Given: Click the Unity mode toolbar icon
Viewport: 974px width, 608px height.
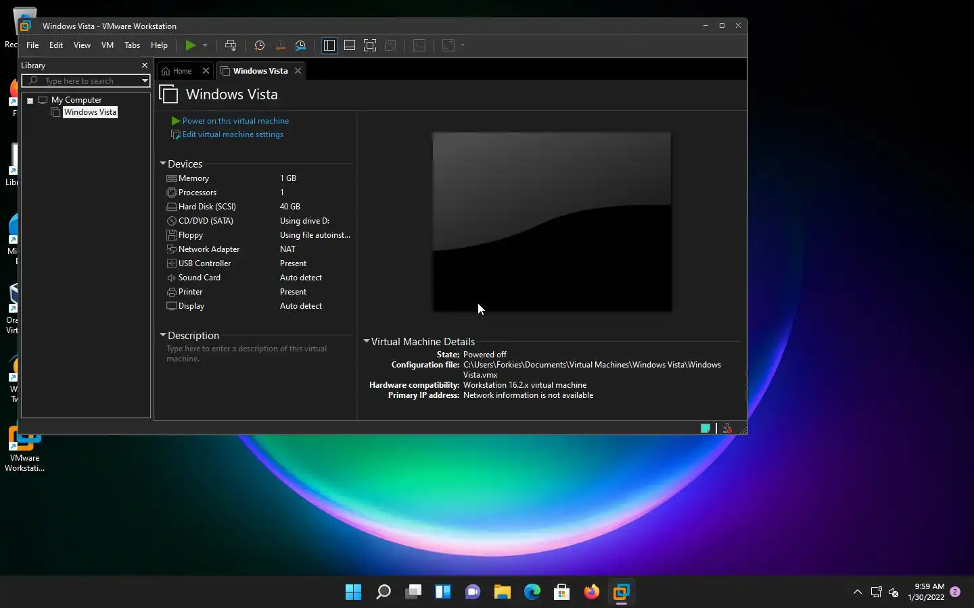Looking at the screenshot, I should (x=390, y=45).
